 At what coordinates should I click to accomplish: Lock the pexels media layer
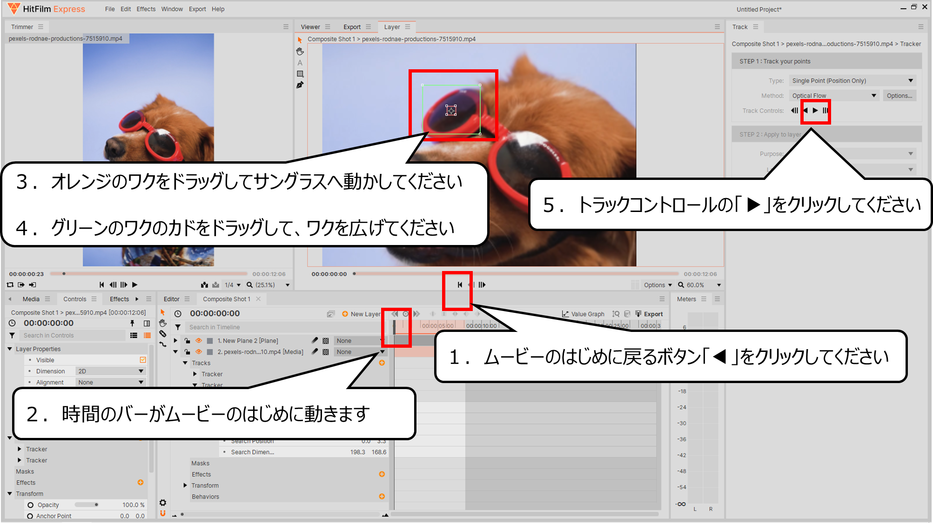(x=187, y=351)
